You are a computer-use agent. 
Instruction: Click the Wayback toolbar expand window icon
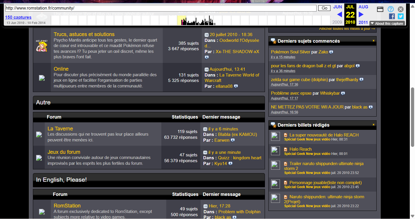pos(380,9)
